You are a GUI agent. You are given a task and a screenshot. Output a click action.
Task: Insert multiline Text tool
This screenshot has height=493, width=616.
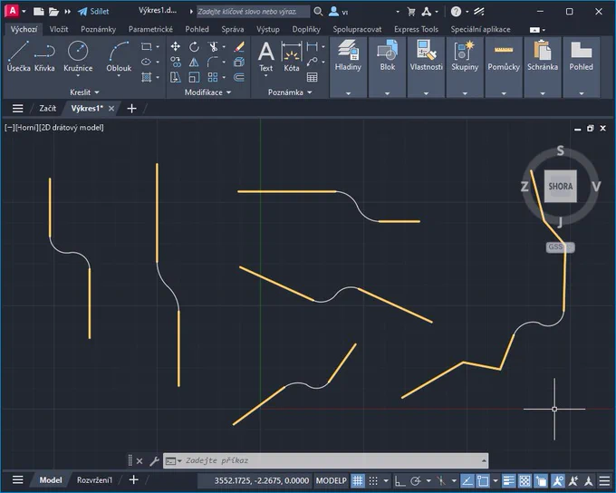266,57
